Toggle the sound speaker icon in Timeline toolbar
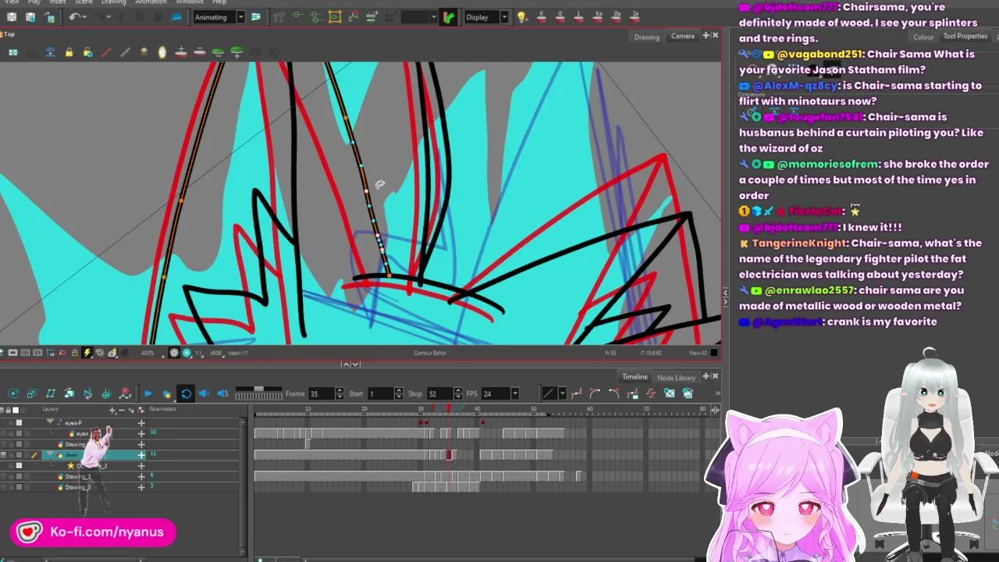The height and width of the screenshot is (562, 999). click(x=204, y=393)
